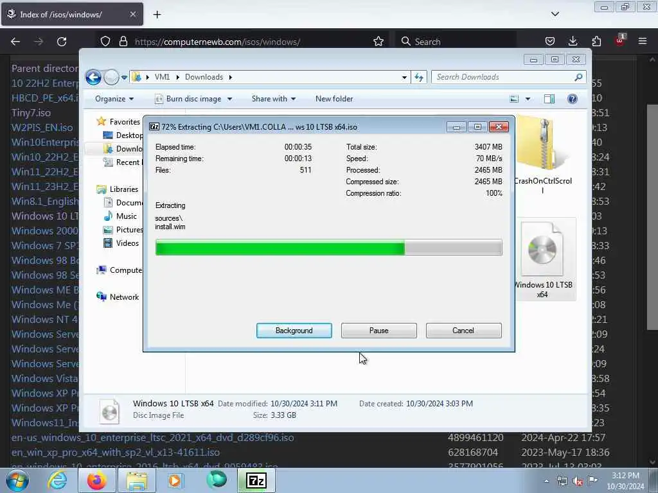Open the Windows Start button

coord(17,480)
